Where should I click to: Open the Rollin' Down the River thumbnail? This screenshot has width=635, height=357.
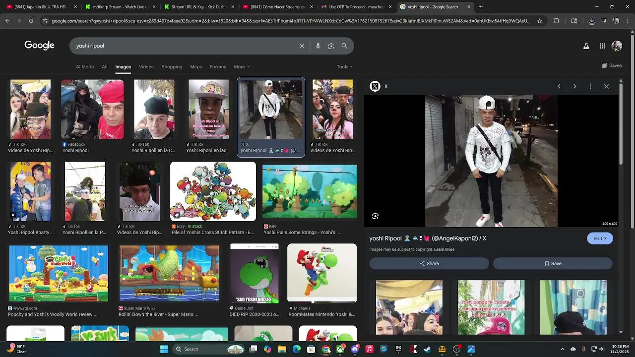(169, 273)
